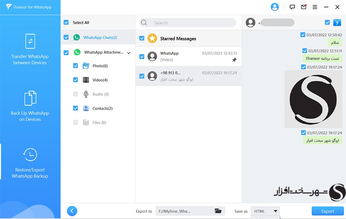Image resolution: width=346 pixels, height=219 pixels.
Task: Toggle the Select All checkbox
Action: click(x=66, y=22)
